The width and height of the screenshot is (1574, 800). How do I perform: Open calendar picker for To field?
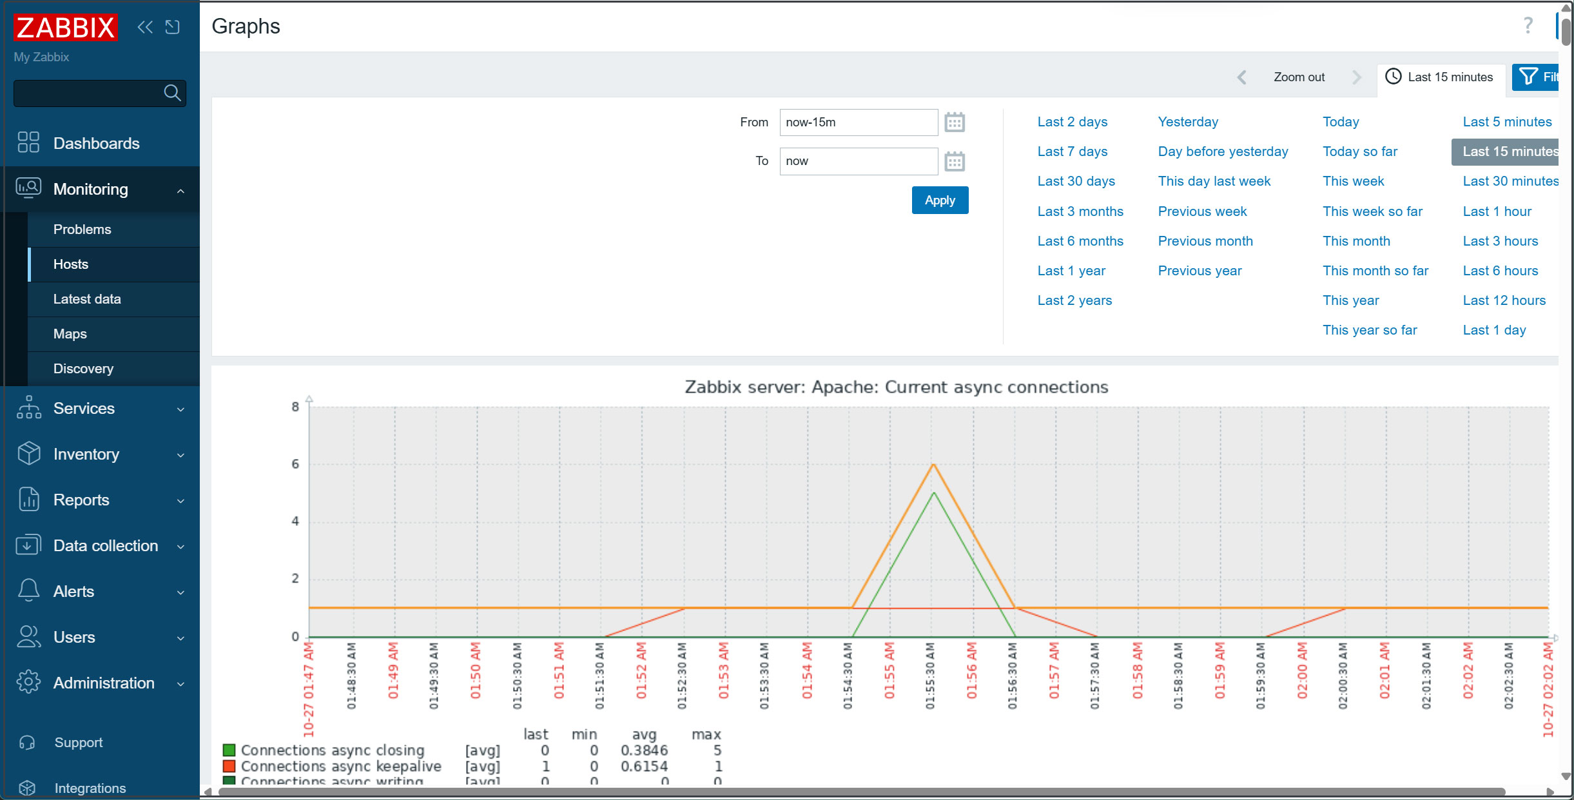pos(954,161)
